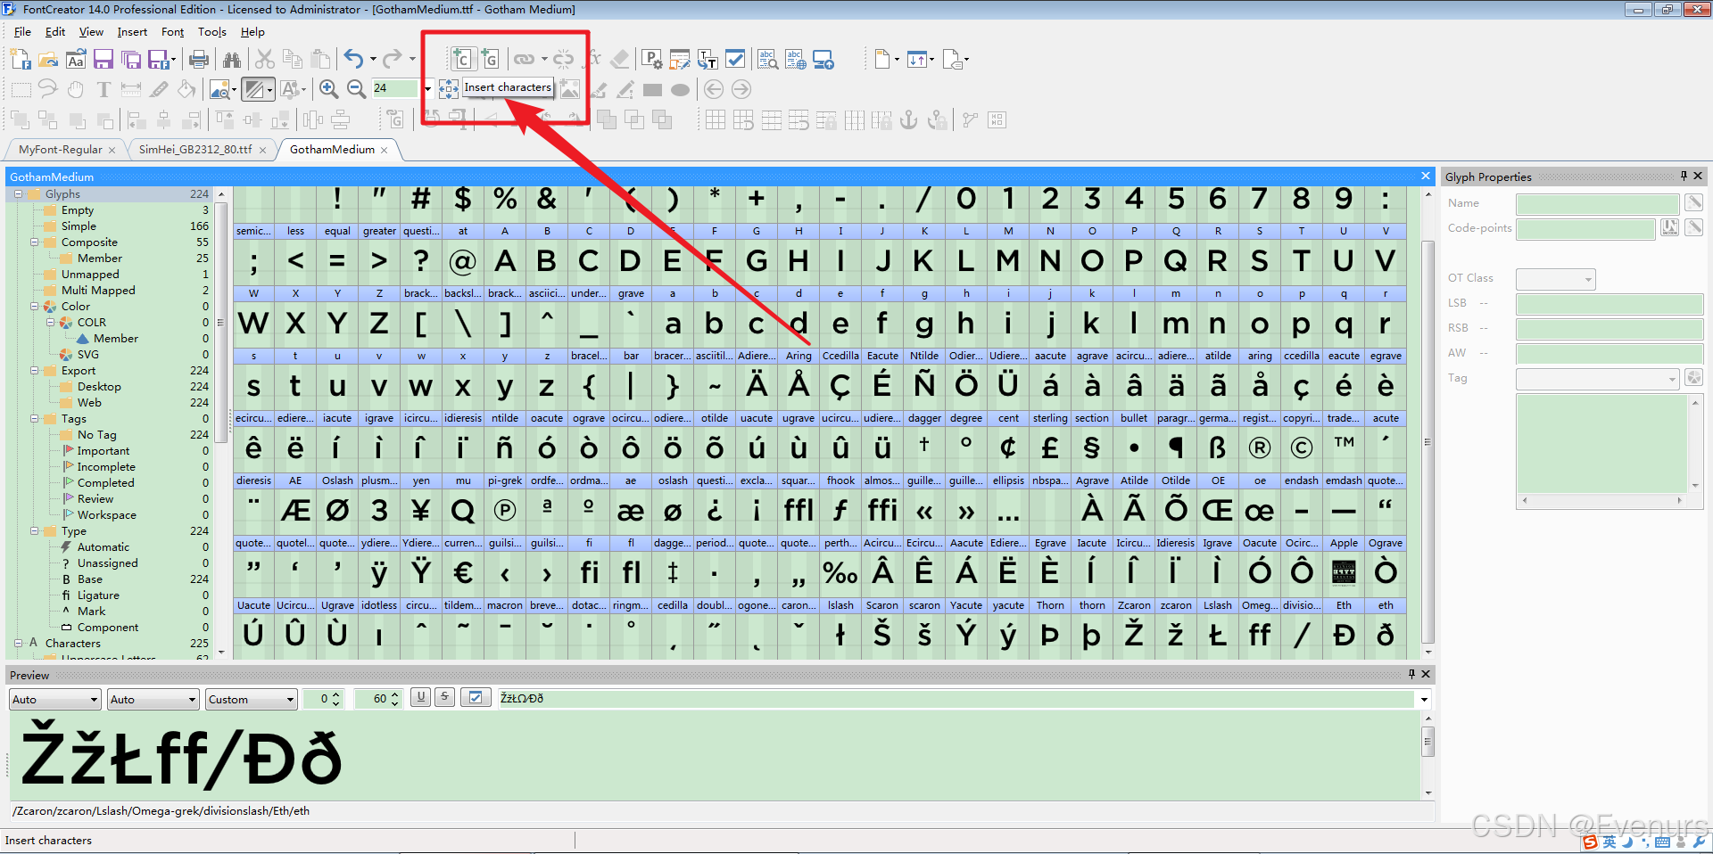Click the Undo arrow icon

(x=352, y=59)
